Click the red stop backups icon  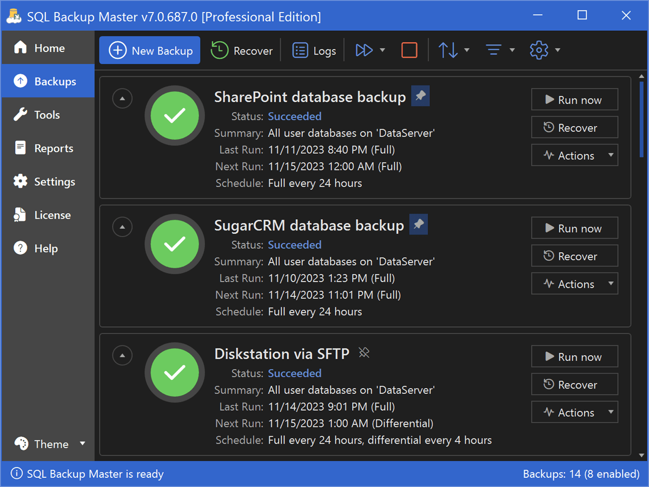(409, 50)
